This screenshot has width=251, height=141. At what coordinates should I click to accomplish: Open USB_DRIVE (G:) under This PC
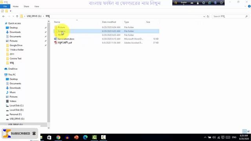point(17,119)
